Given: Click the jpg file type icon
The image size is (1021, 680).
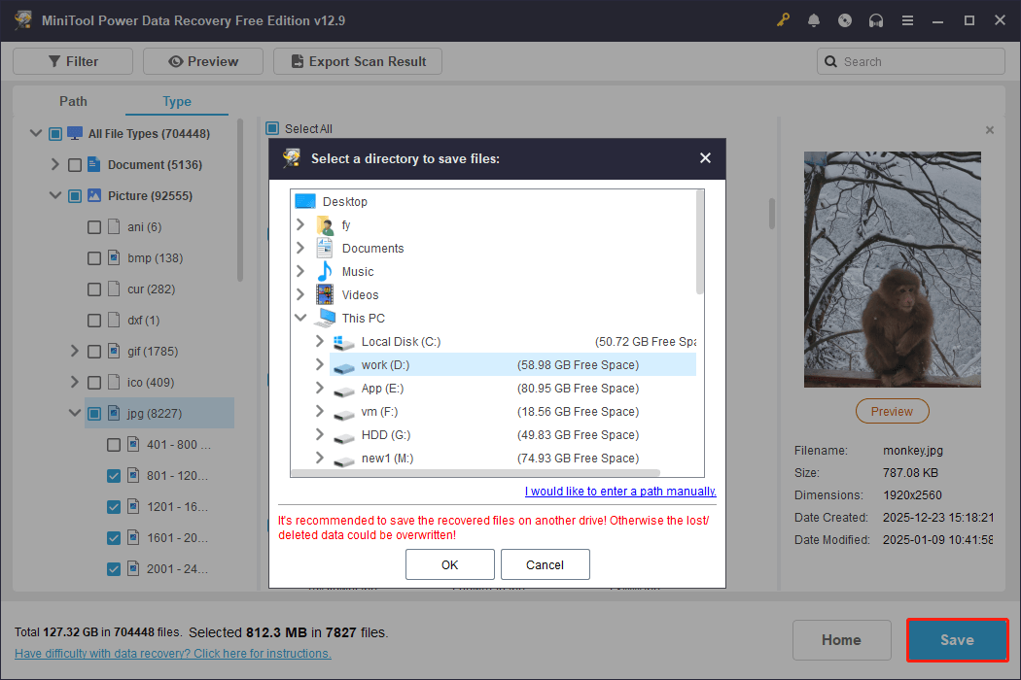Looking at the screenshot, I should 114,413.
